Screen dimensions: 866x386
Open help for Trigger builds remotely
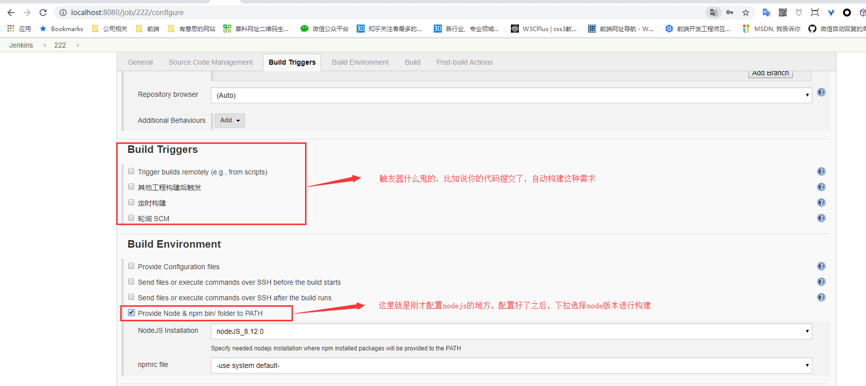tap(821, 171)
